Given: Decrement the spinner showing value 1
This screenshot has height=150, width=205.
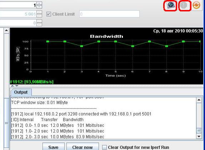Looking at the screenshot, I should click(39, 7).
